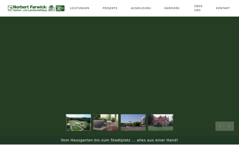
Task: Select the stone bowl garden thumbnail
Action: pos(106,122)
